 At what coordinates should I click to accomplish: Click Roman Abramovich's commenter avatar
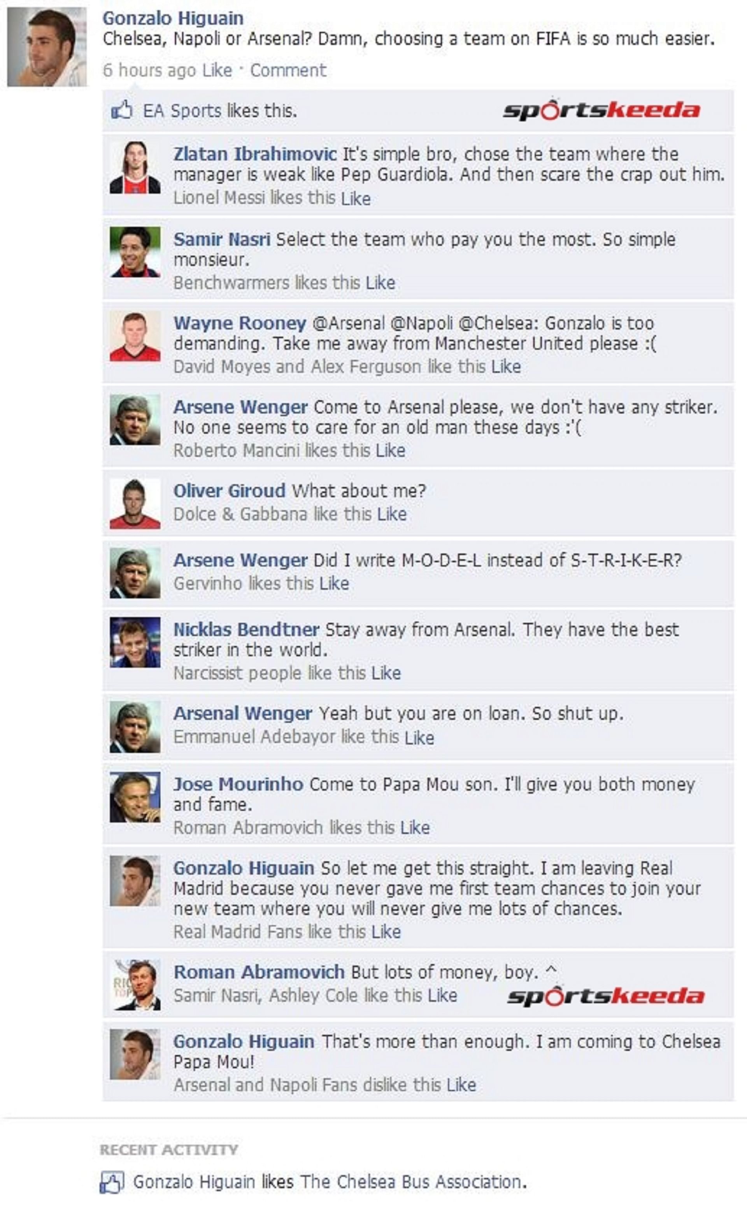(x=135, y=984)
